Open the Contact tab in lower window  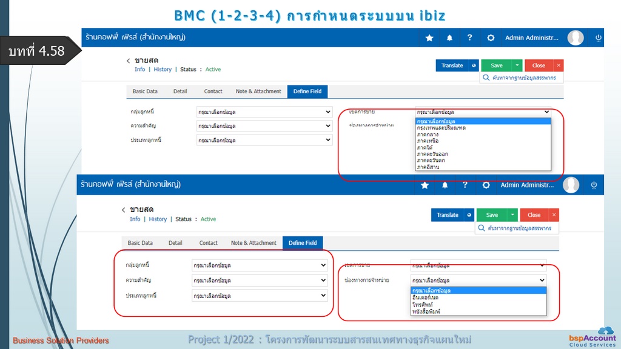(x=209, y=243)
